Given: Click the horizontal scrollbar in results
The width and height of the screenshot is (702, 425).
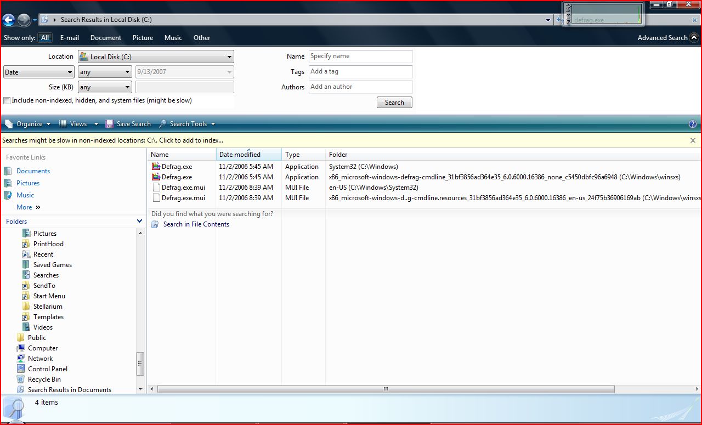Looking at the screenshot, I should click(x=386, y=389).
